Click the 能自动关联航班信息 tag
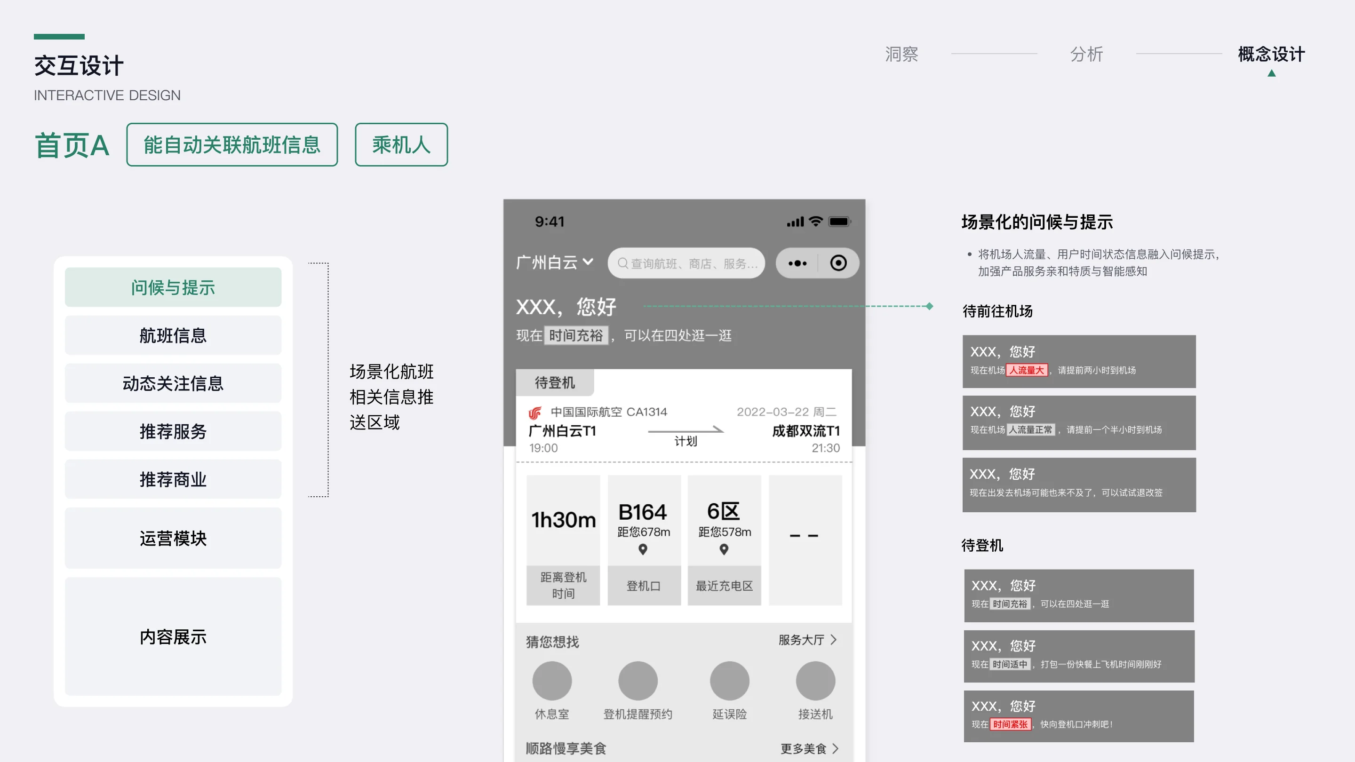The height and width of the screenshot is (762, 1355). pyautogui.click(x=232, y=144)
